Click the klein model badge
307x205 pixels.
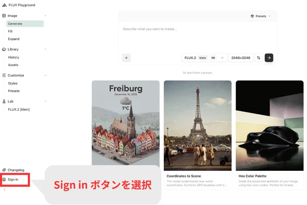(x=203, y=58)
